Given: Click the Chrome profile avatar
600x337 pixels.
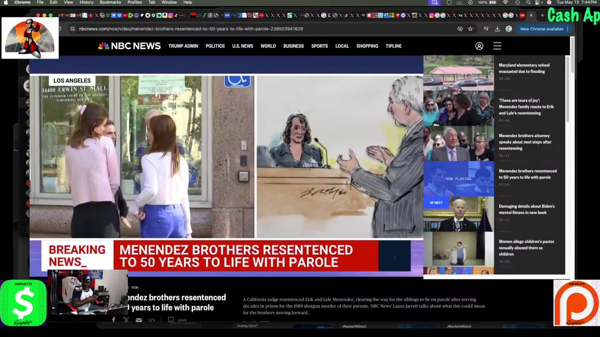Looking at the screenshot, I should pos(509,29).
